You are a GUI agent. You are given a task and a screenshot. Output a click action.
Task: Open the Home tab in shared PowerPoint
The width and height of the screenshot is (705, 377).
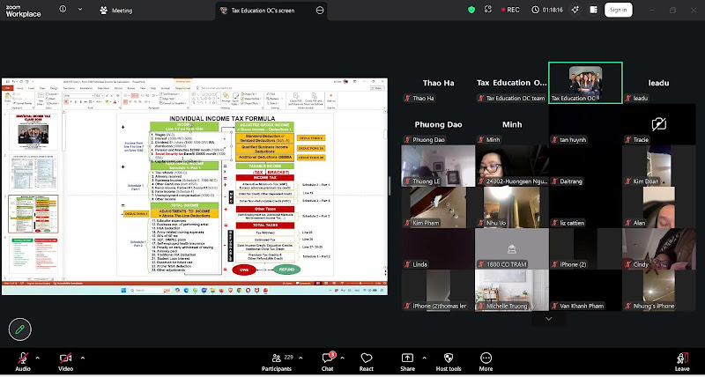[19, 88]
